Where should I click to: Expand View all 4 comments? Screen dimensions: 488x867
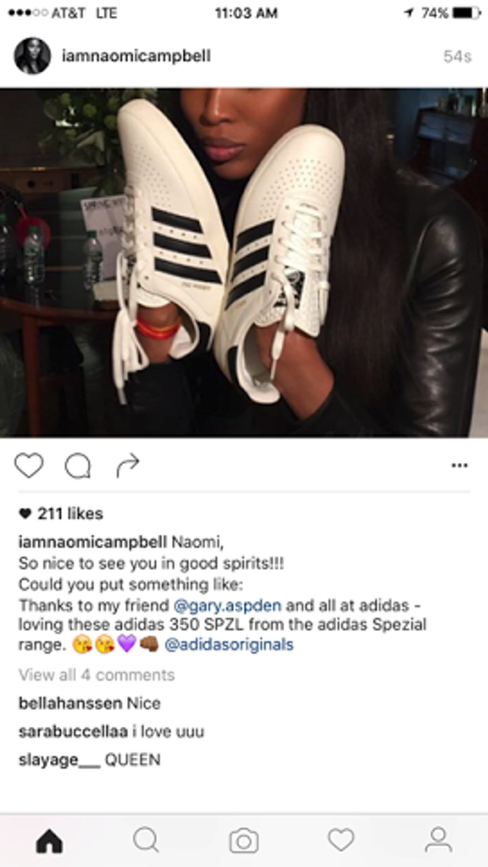(x=97, y=675)
